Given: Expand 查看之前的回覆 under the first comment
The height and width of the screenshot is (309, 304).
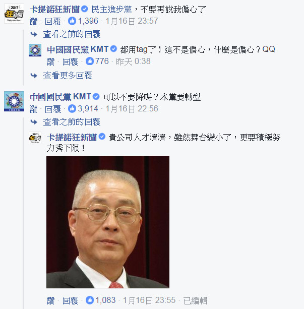Looking at the screenshot, I should (72, 34).
